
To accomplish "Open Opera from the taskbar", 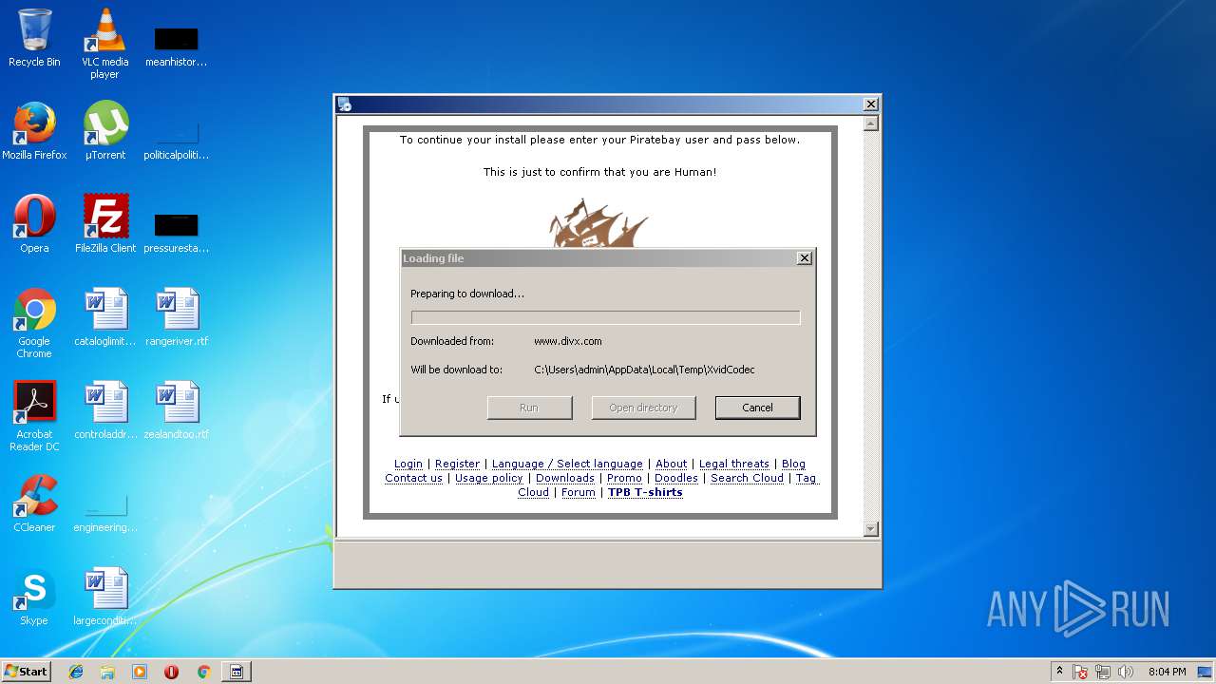I will [171, 672].
